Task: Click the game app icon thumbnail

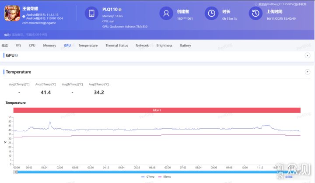Action: click(x=12, y=14)
